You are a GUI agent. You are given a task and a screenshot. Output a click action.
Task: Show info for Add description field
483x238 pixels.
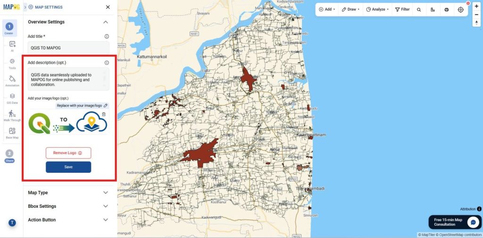107,63
